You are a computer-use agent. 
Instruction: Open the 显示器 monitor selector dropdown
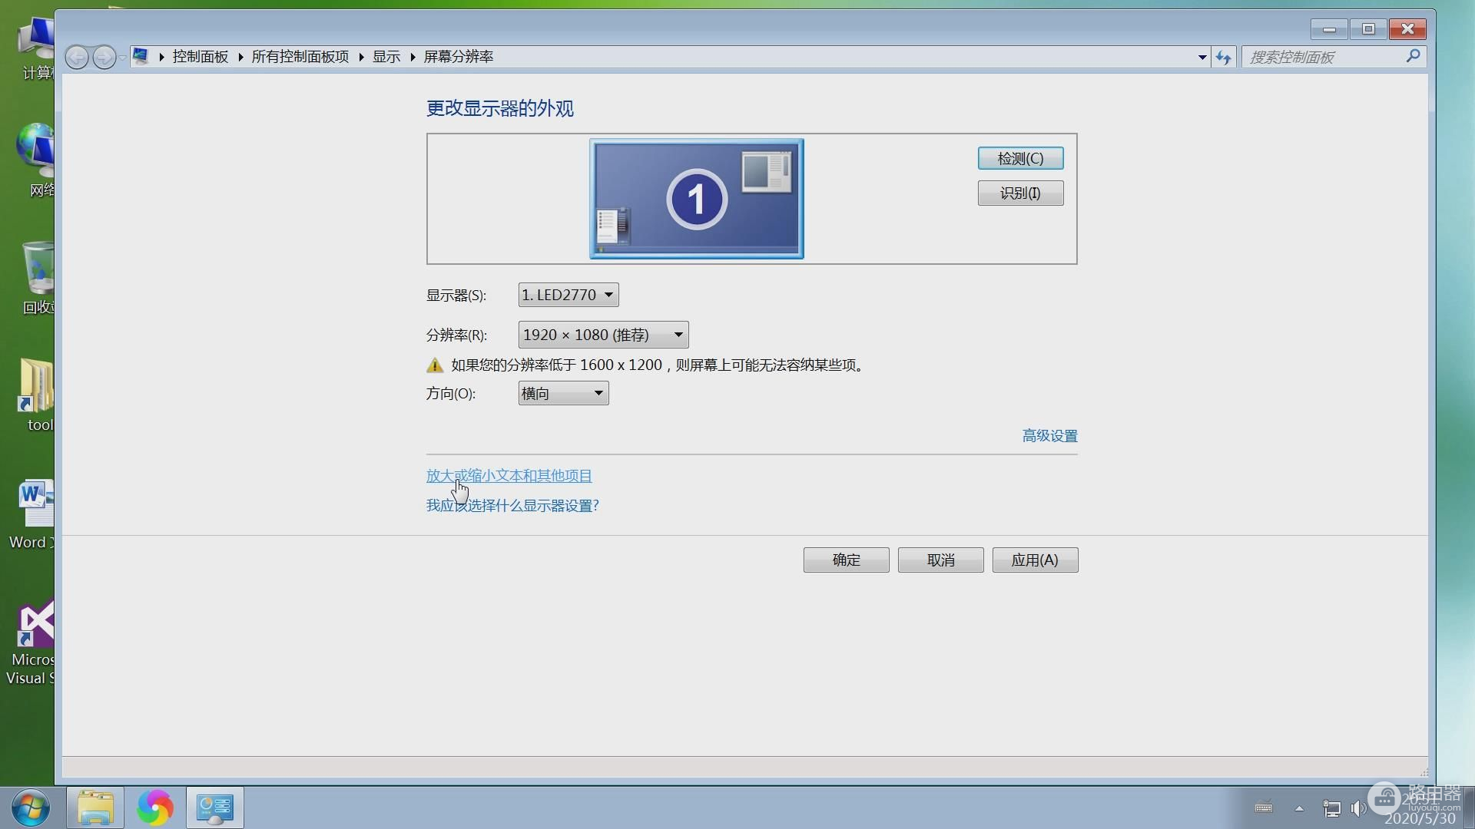coord(566,293)
